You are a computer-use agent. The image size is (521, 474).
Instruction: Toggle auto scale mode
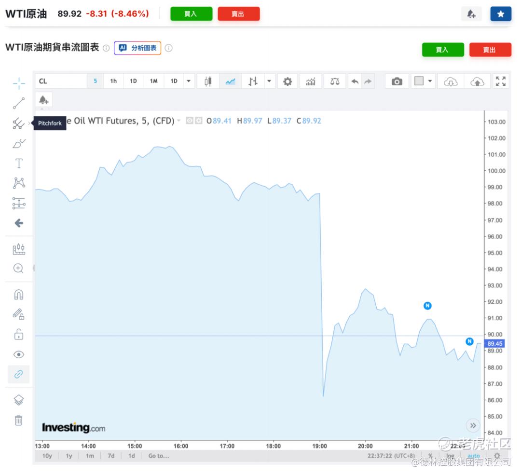coord(474,456)
